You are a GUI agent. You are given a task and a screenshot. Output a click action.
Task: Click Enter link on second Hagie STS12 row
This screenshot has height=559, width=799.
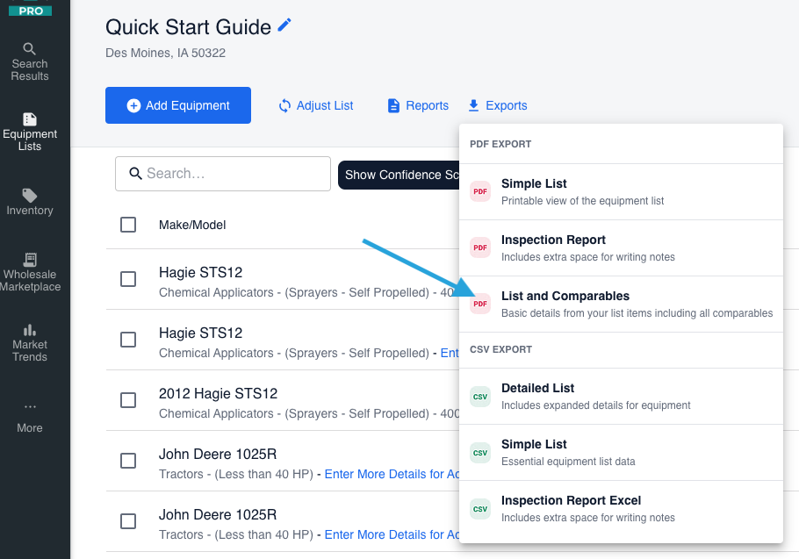[x=450, y=353]
